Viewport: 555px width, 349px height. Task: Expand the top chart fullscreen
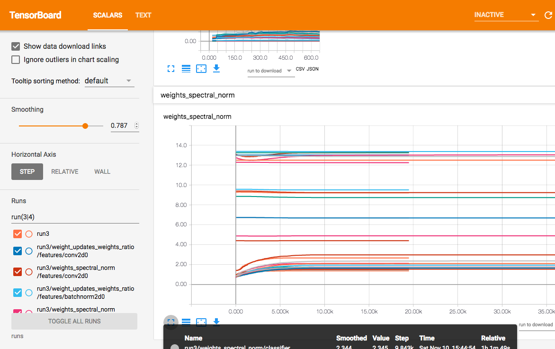pos(171,69)
